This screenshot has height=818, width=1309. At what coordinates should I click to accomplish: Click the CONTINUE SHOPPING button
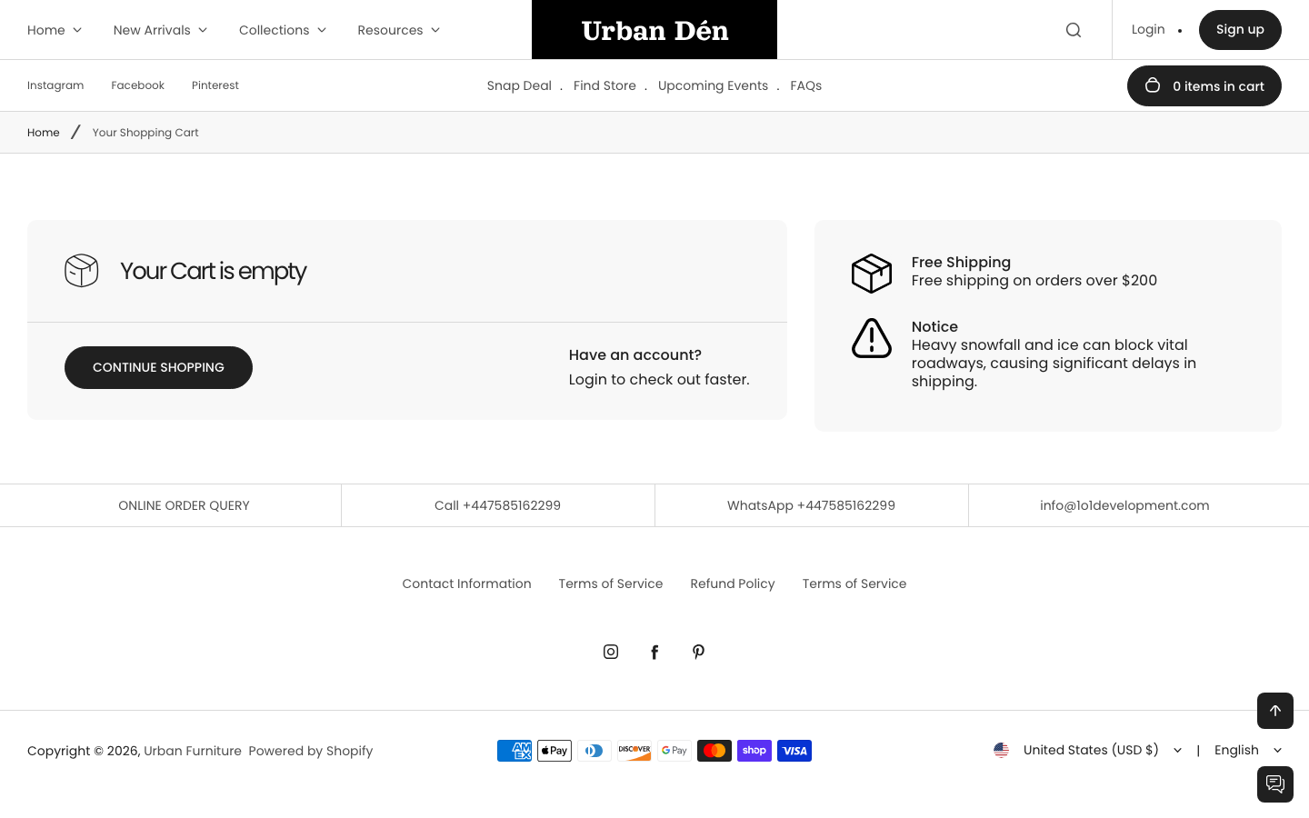click(x=158, y=367)
